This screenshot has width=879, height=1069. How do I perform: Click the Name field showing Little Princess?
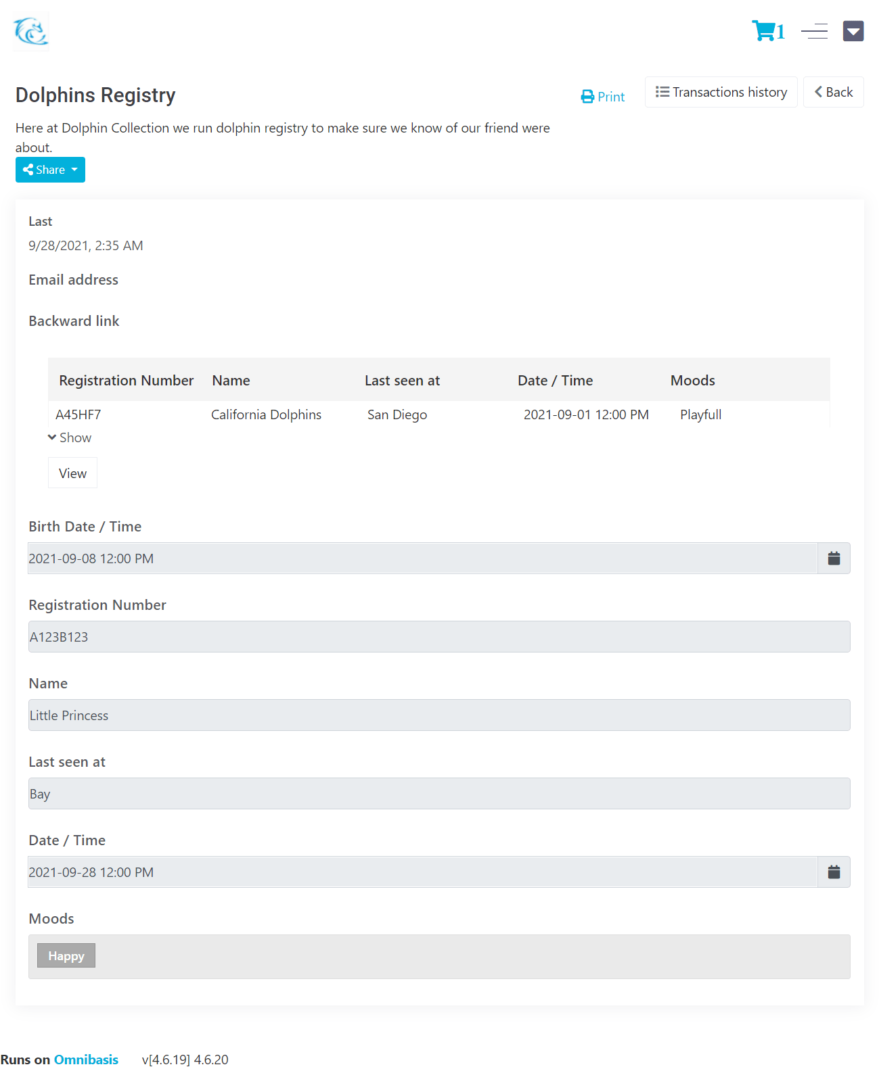click(x=438, y=715)
